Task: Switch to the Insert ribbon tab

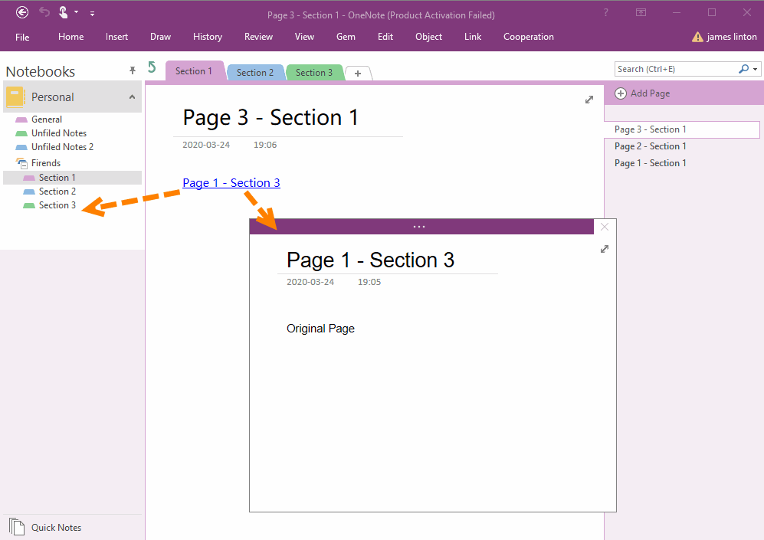Action: click(117, 37)
